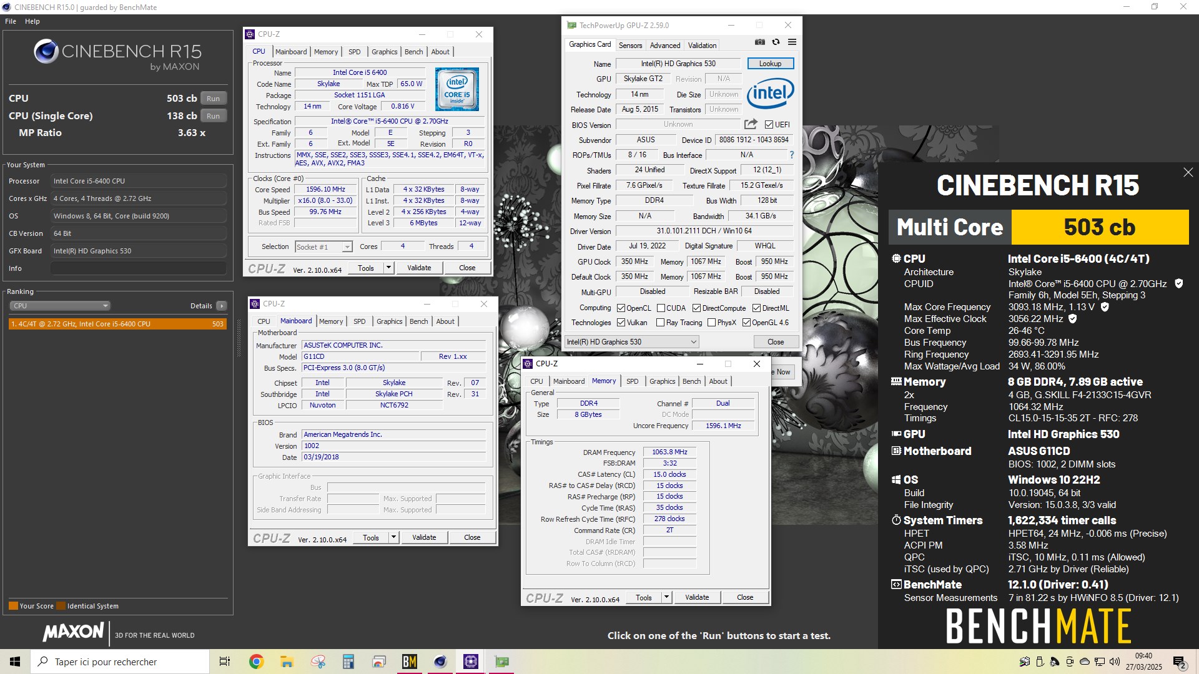The image size is (1199, 674).
Task: Open Graphics tab in CPU-Z Mainboard window
Action: click(x=389, y=321)
